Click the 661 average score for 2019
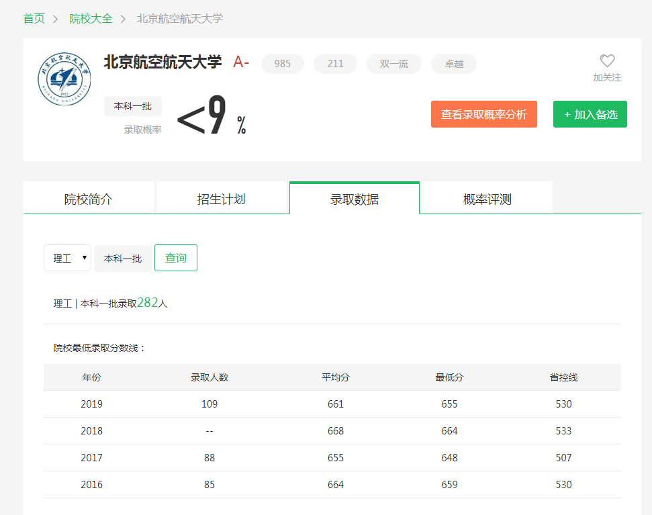The width and height of the screenshot is (652, 515). pyautogui.click(x=336, y=404)
